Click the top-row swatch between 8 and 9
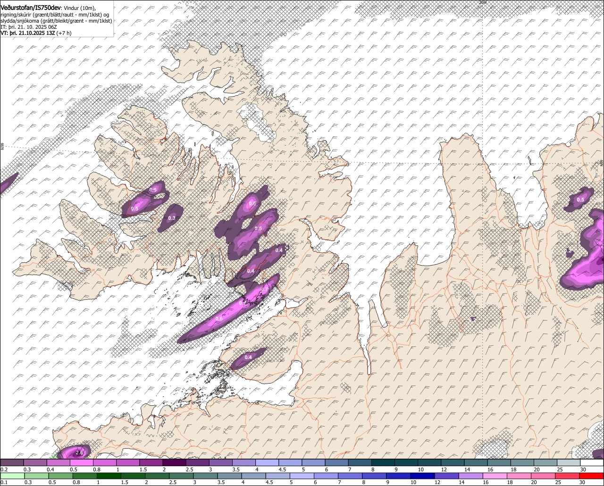 click(x=383, y=463)
